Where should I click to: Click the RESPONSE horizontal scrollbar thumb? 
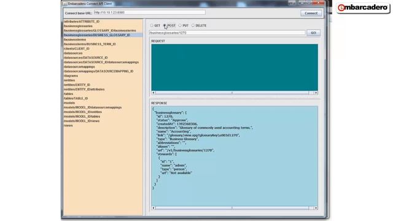point(232,208)
